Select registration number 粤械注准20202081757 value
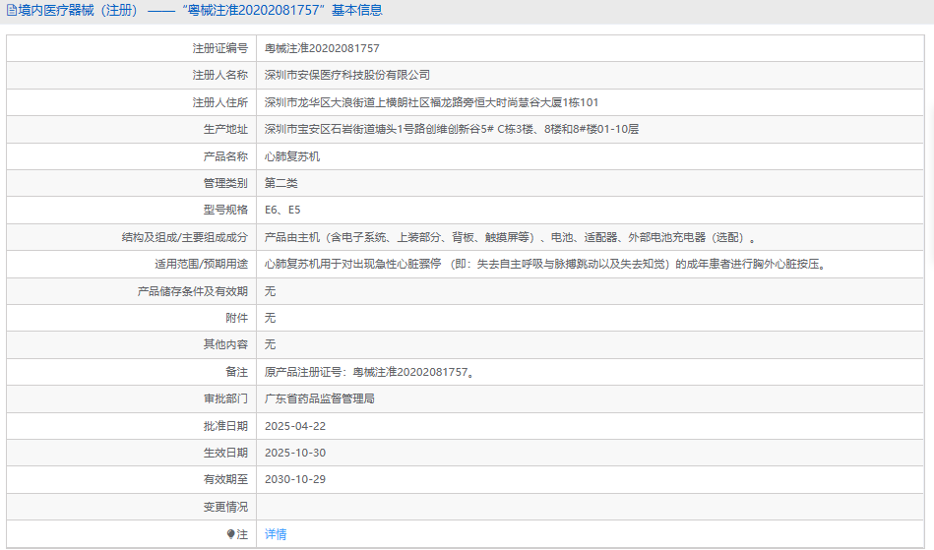Screen dimensions: 934x550 tap(322, 48)
